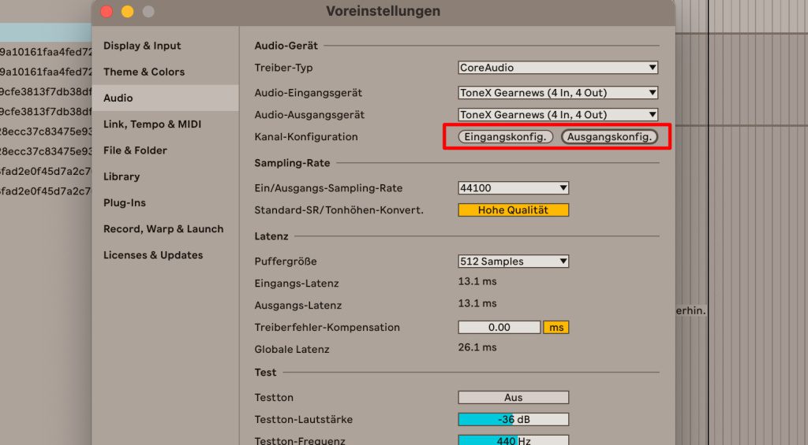
Task: Switch to Theme & Colors tab
Action: tap(144, 72)
